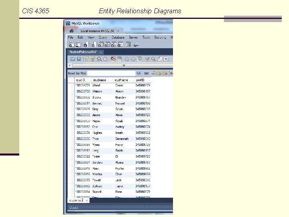Commit the transaction checkmark icon

[x=127, y=59]
